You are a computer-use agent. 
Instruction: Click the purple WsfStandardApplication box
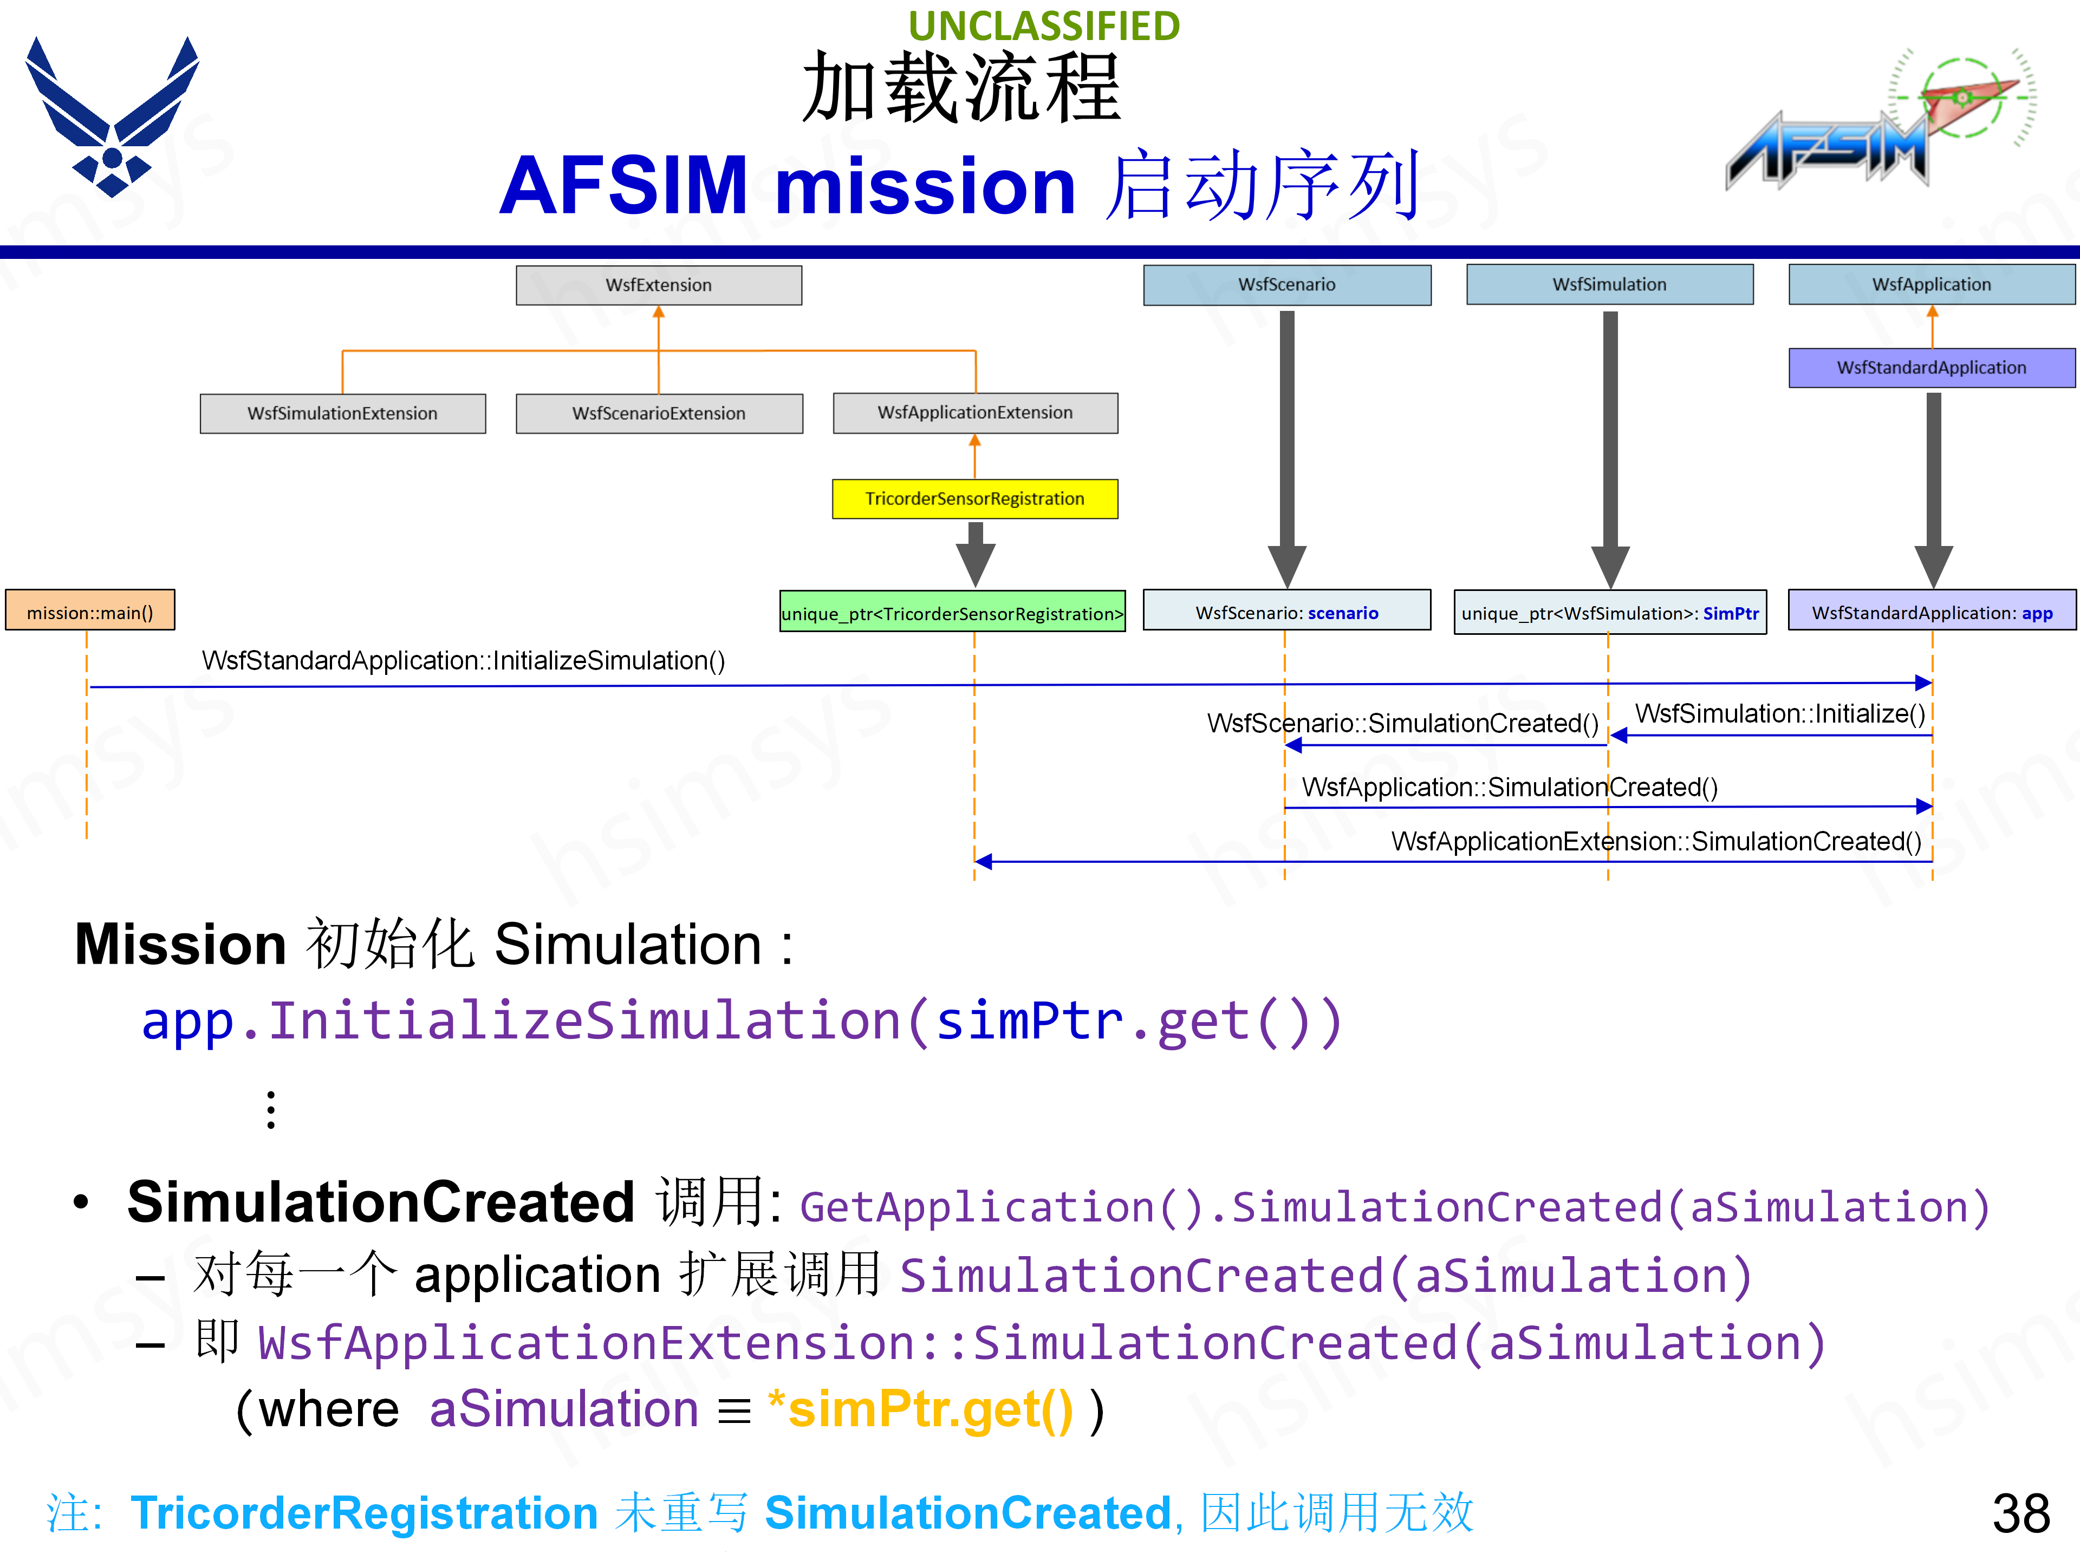point(1932,368)
